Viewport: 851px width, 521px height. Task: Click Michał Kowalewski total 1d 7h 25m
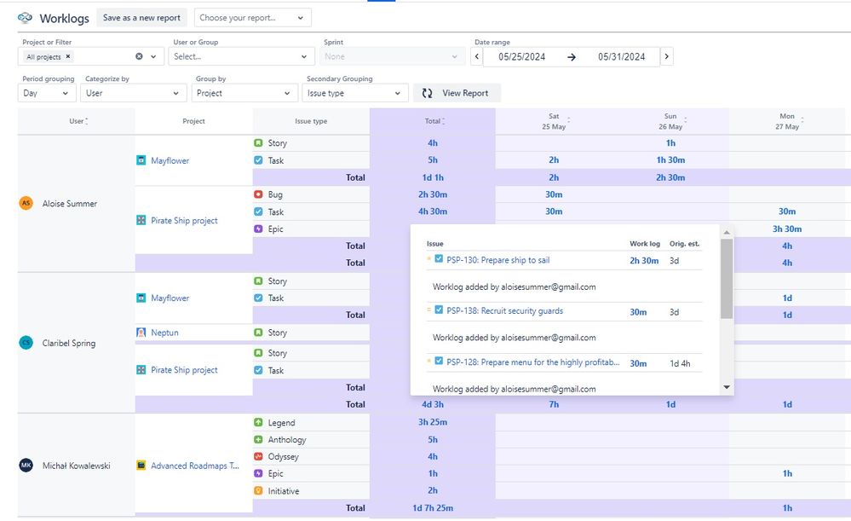click(433, 508)
